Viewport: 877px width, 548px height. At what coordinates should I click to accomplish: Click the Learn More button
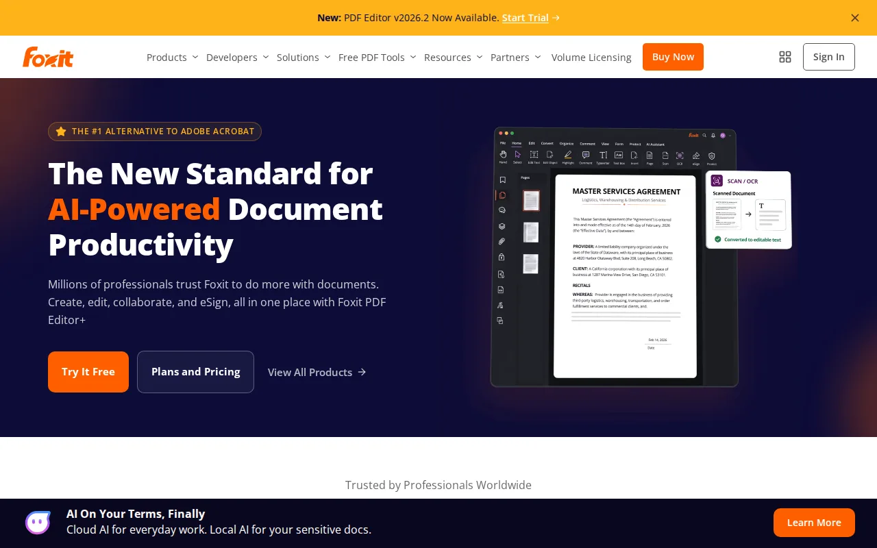tap(814, 523)
